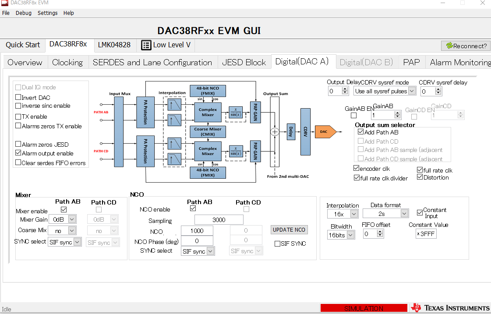The height and width of the screenshot is (314, 491).
Task: Toggle Alarms zeros TX enable
Action: (18, 126)
